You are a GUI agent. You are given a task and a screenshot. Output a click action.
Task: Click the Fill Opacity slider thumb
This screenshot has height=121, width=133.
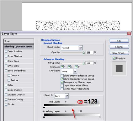pyautogui.click(x=83, y=63)
